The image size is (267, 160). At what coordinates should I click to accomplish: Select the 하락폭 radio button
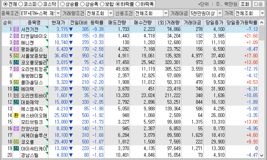(138, 4)
